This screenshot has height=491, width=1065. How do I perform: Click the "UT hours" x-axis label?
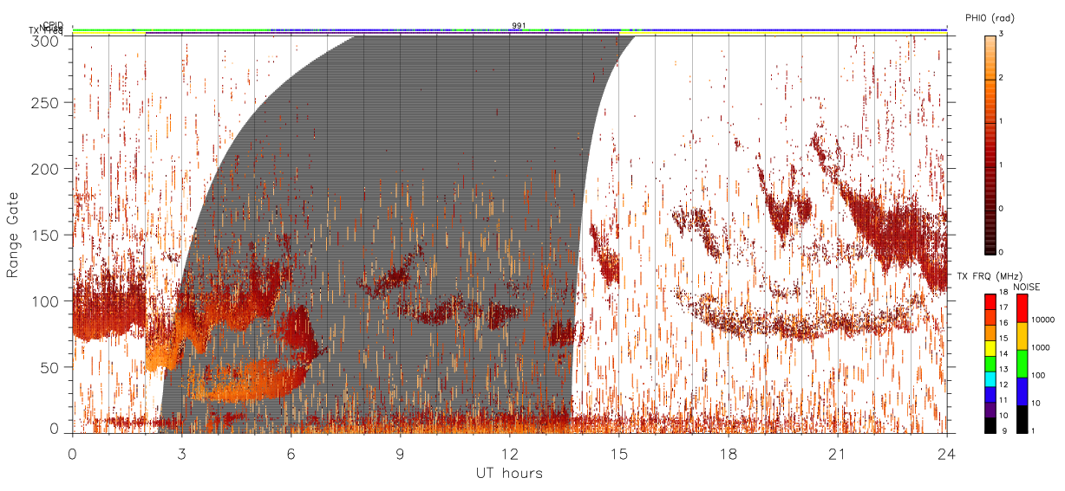coord(509,473)
